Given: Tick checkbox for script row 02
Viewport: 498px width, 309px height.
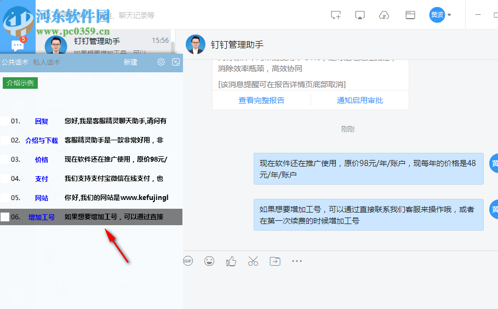Looking at the screenshot, I should (x=5, y=140).
